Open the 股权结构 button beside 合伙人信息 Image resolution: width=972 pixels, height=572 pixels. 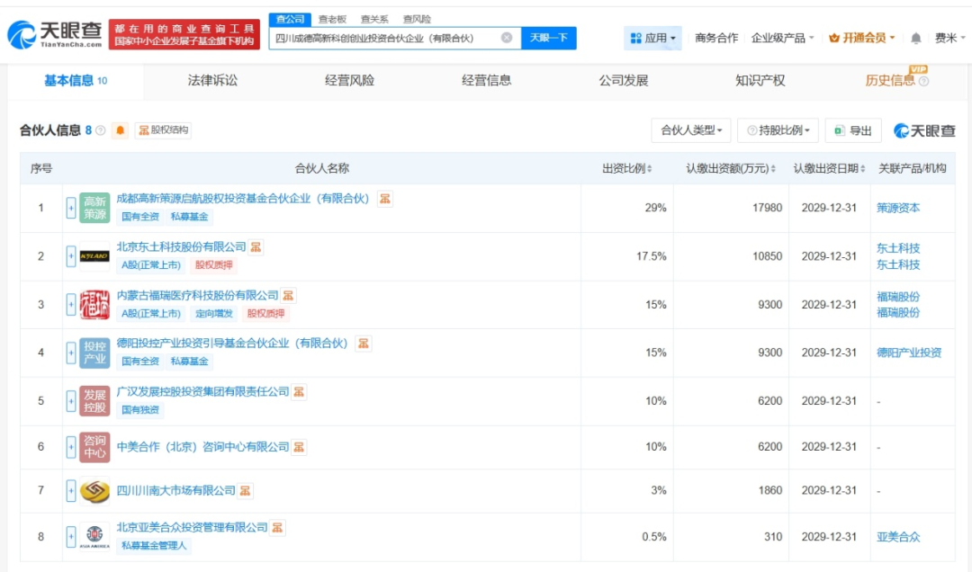[x=164, y=130]
